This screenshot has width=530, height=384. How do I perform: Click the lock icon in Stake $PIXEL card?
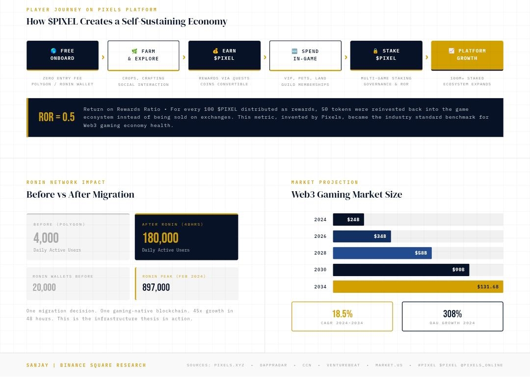375,51
